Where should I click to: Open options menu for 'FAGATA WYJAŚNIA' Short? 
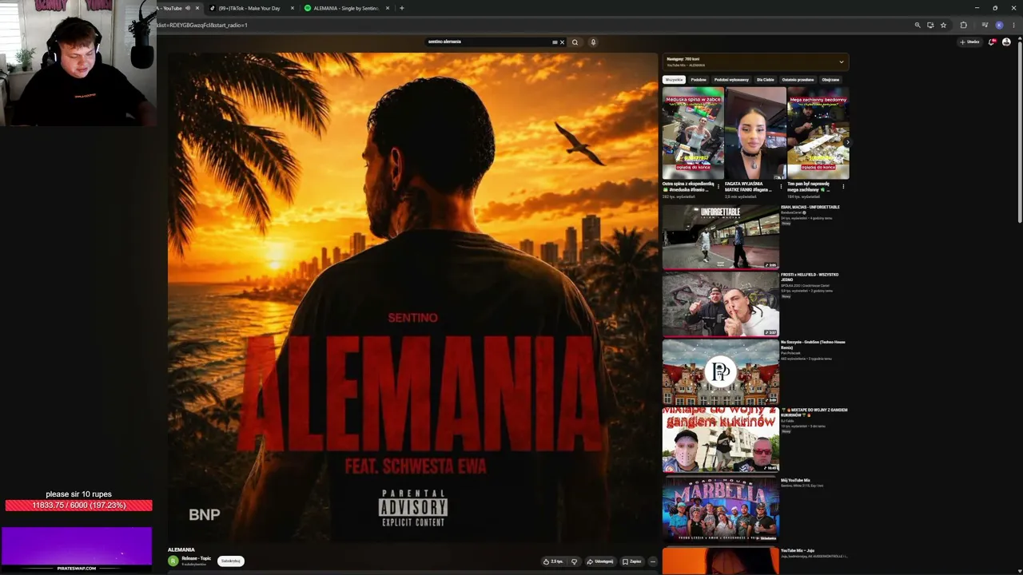tap(781, 186)
